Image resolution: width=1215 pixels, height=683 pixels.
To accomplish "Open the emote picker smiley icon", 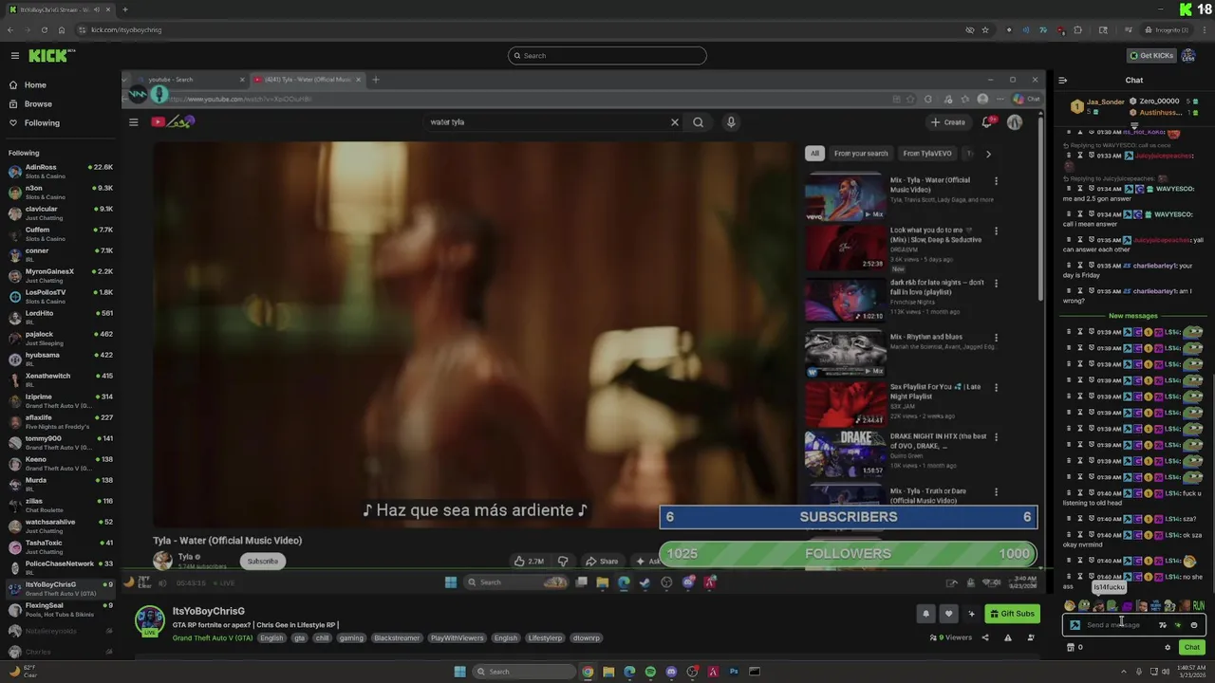I will point(1194,625).
